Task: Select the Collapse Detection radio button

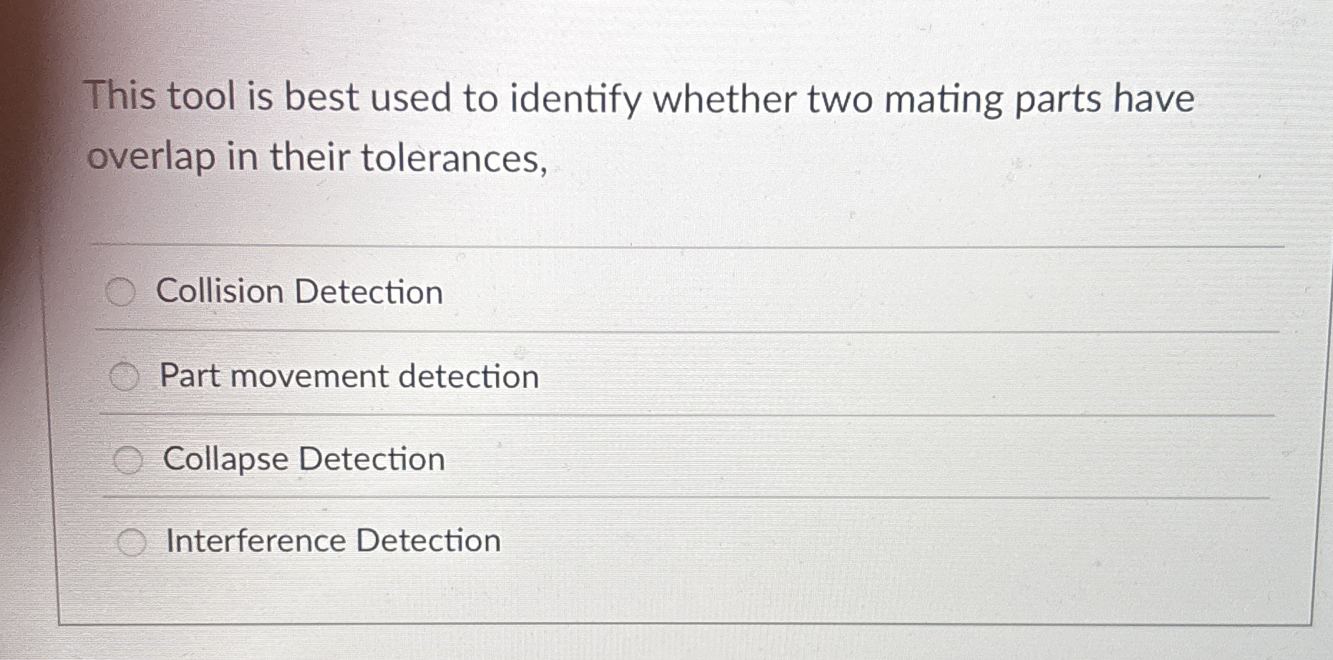Action: [129, 458]
